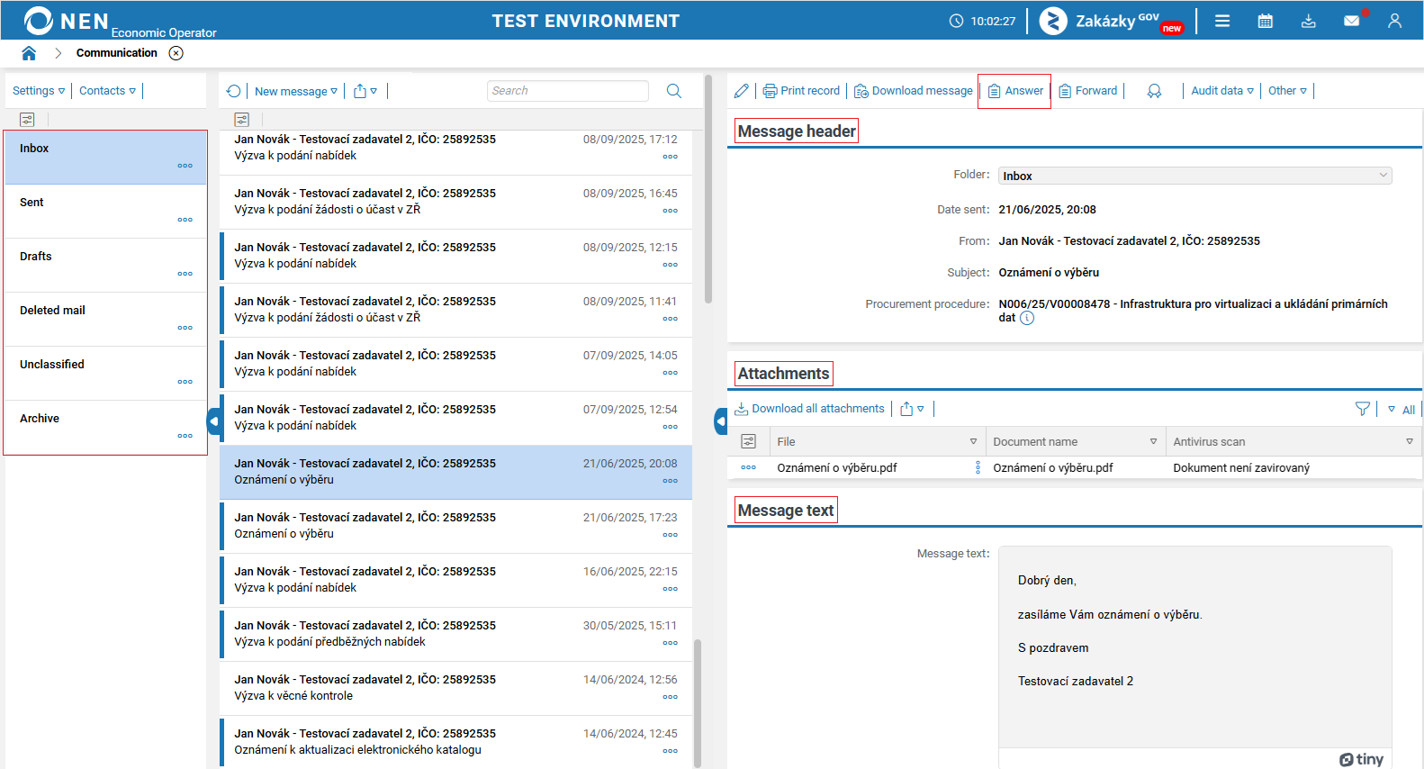Open the All filter dropdown
The image size is (1424, 769).
(1401, 410)
